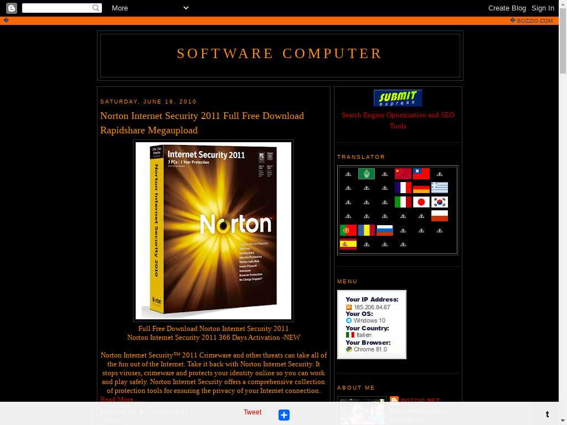The image size is (567, 425).
Task: Click the page vertical scrollbar thumb
Action: [563, 41]
